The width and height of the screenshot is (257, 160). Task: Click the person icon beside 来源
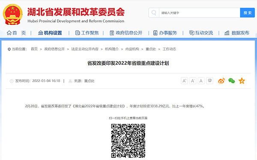click(x=70, y=81)
